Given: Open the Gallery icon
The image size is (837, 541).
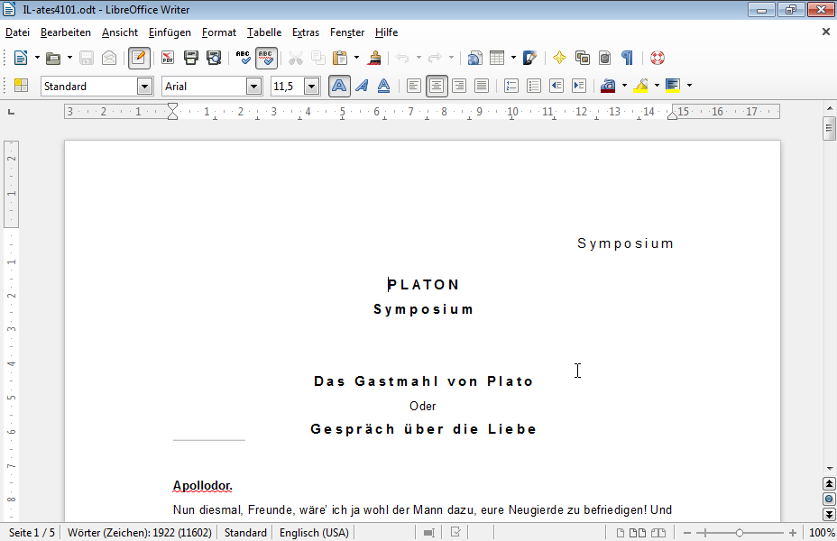Looking at the screenshot, I should [582, 58].
